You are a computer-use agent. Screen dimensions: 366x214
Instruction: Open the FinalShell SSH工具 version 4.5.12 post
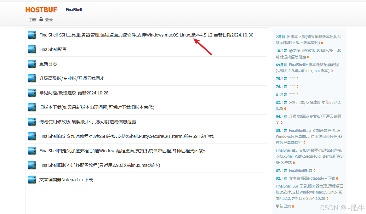point(146,35)
